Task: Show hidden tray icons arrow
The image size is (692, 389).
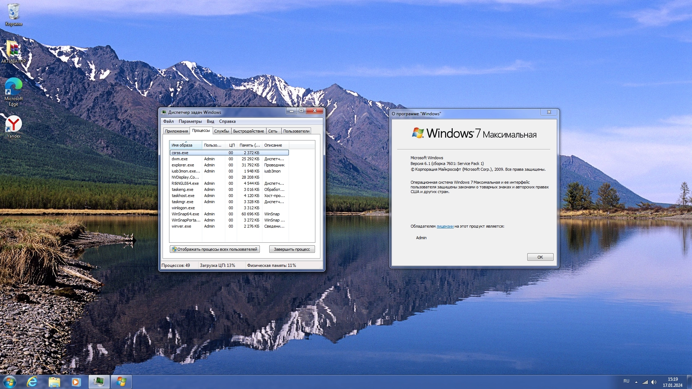Action: pyautogui.click(x=636, y=382)
